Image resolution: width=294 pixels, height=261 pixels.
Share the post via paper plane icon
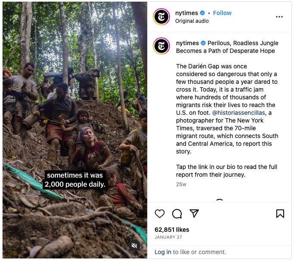pyautogui.click(x=194, y=214)
